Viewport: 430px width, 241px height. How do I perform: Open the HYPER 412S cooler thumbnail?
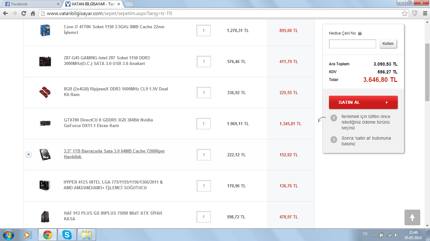pyautogui.click(x=45, y=185)
